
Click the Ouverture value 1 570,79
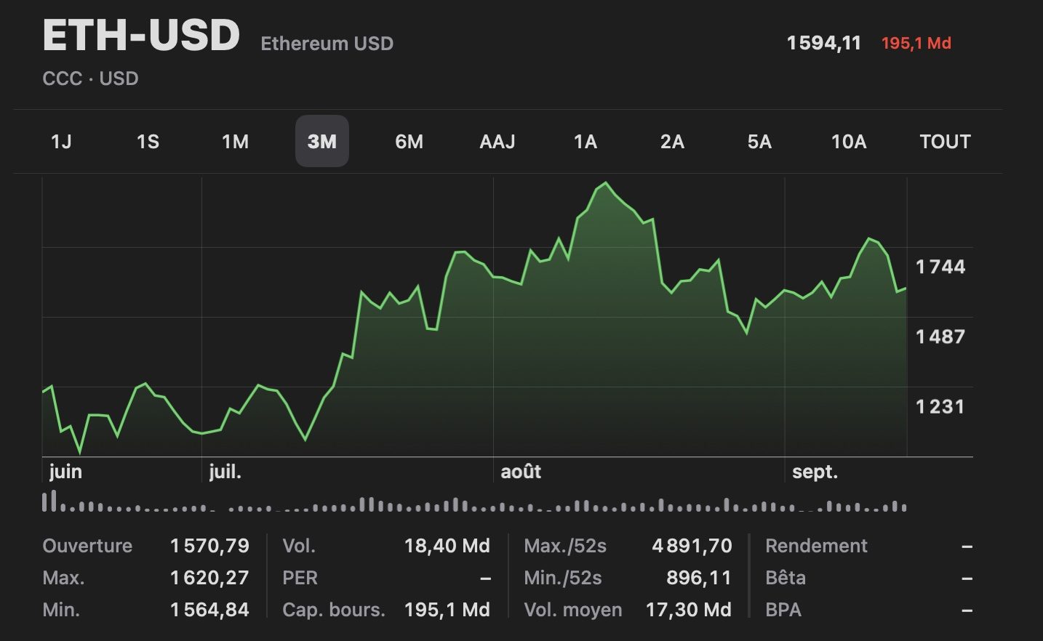pyautogui.click(x=209, y=546)
